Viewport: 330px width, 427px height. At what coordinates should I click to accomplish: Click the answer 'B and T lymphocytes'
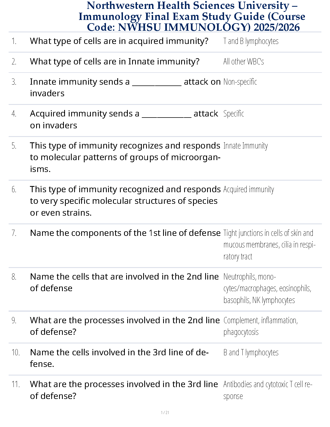[x=251, y=352]
